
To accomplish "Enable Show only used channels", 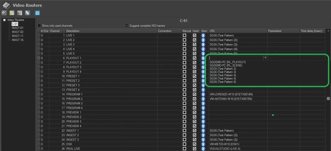I will (x=39, y=25).
